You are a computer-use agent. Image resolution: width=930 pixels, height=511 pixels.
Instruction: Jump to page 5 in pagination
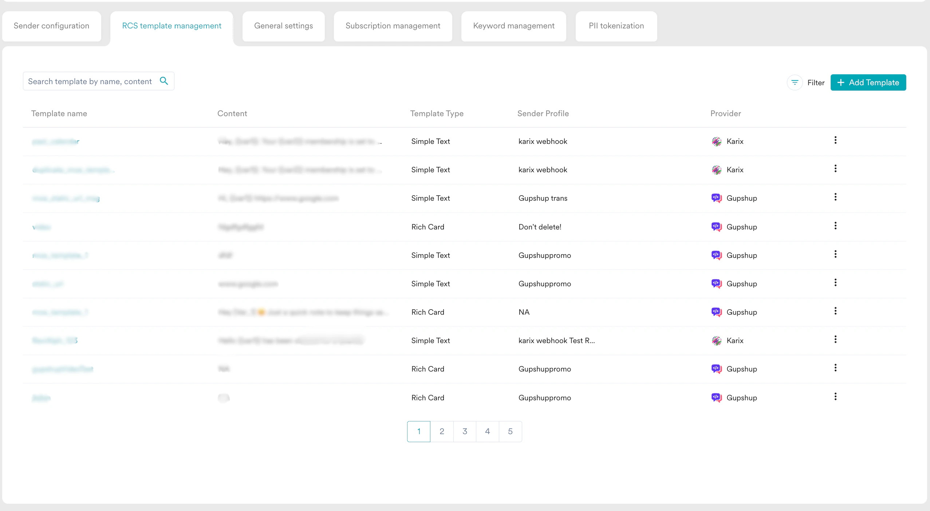point(510,432)
